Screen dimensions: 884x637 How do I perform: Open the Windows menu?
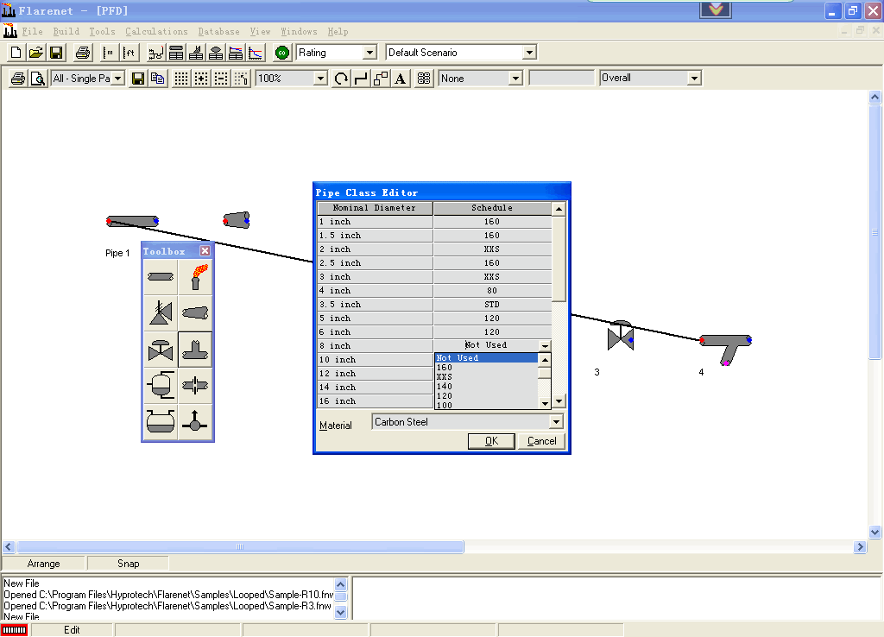299,32
